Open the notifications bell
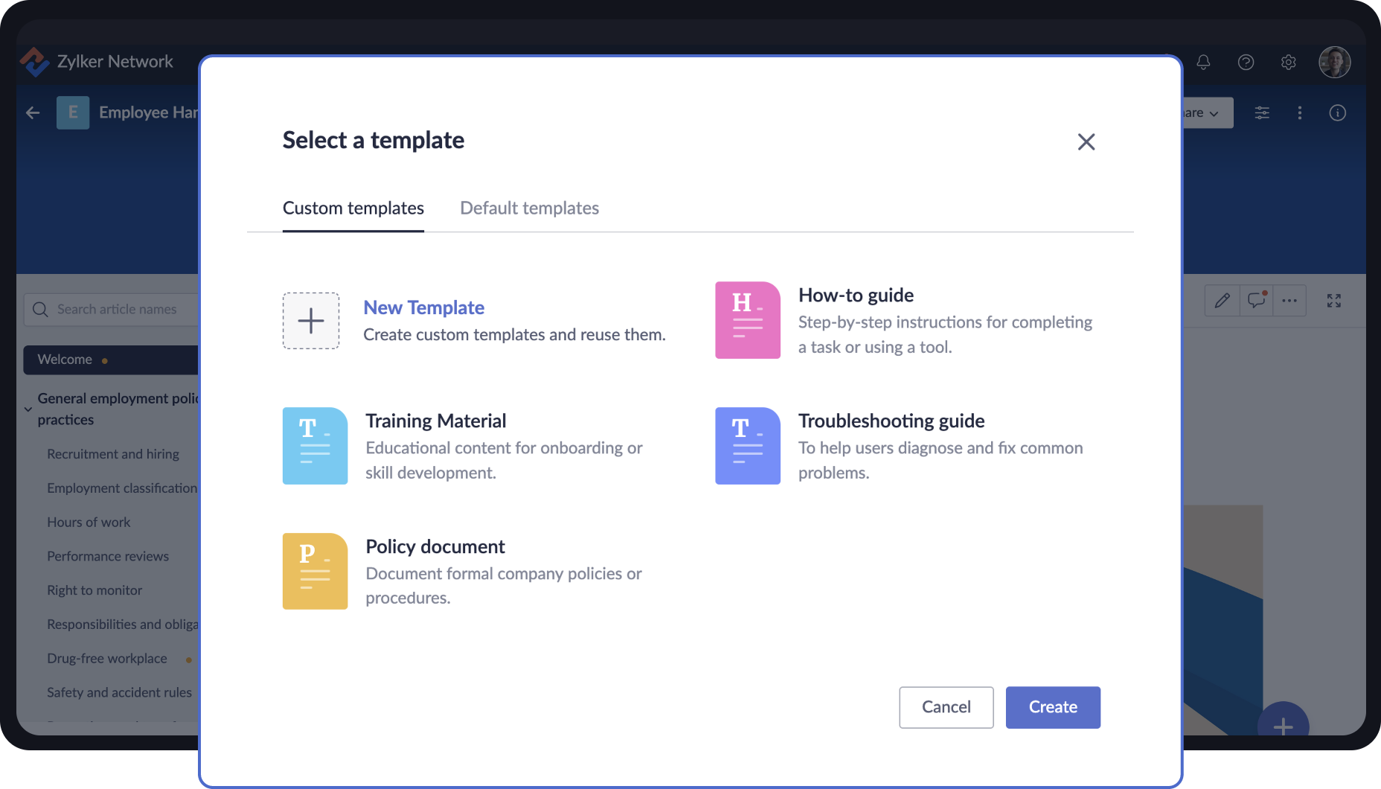Viewport: 1381px width, 789px height. coord(1203,63)
